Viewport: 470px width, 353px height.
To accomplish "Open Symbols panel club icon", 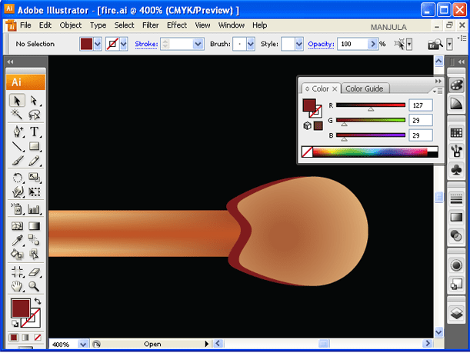I will (x=456, y=170).
